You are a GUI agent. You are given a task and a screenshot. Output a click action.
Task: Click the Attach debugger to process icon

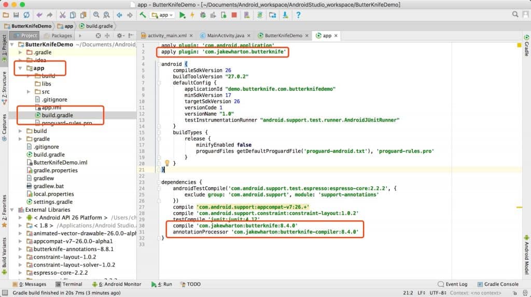[x=223, y=15]
